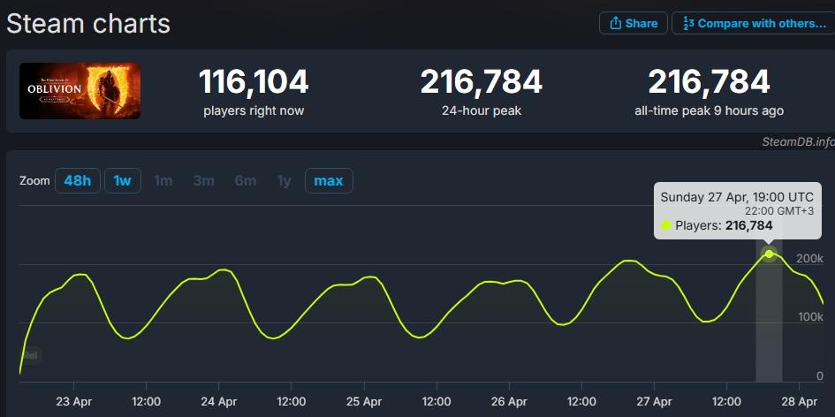
Task: Pick the 6m zoom range
Action: pos(245,181)
